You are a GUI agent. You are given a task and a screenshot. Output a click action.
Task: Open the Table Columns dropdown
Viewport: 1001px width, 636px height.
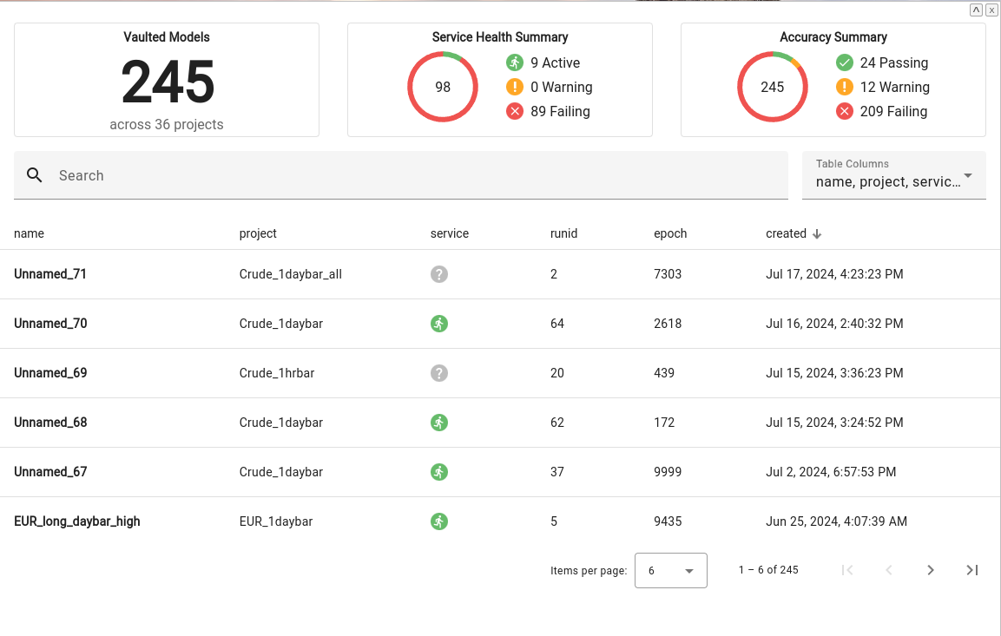(x=893, y=175)
